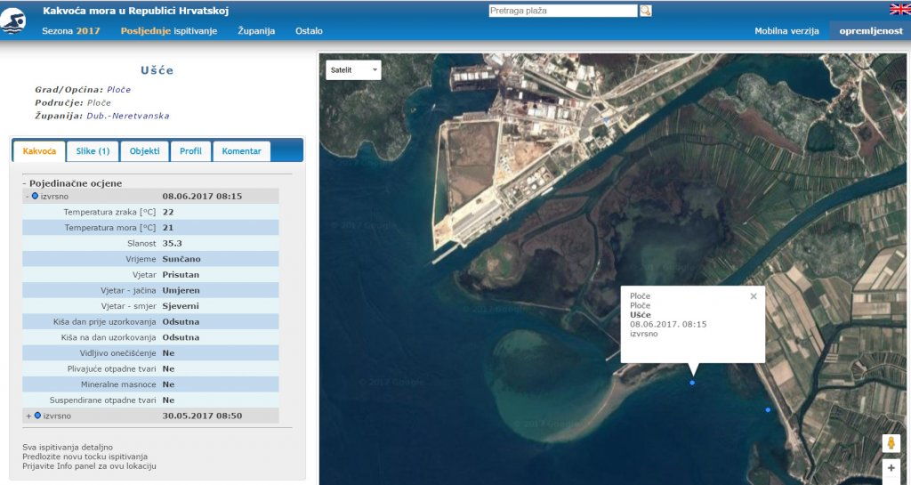Open the Profil tab

click(x=190, y=151)
